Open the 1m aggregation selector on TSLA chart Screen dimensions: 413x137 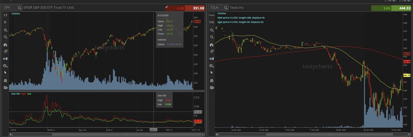[x=211, y=22]
